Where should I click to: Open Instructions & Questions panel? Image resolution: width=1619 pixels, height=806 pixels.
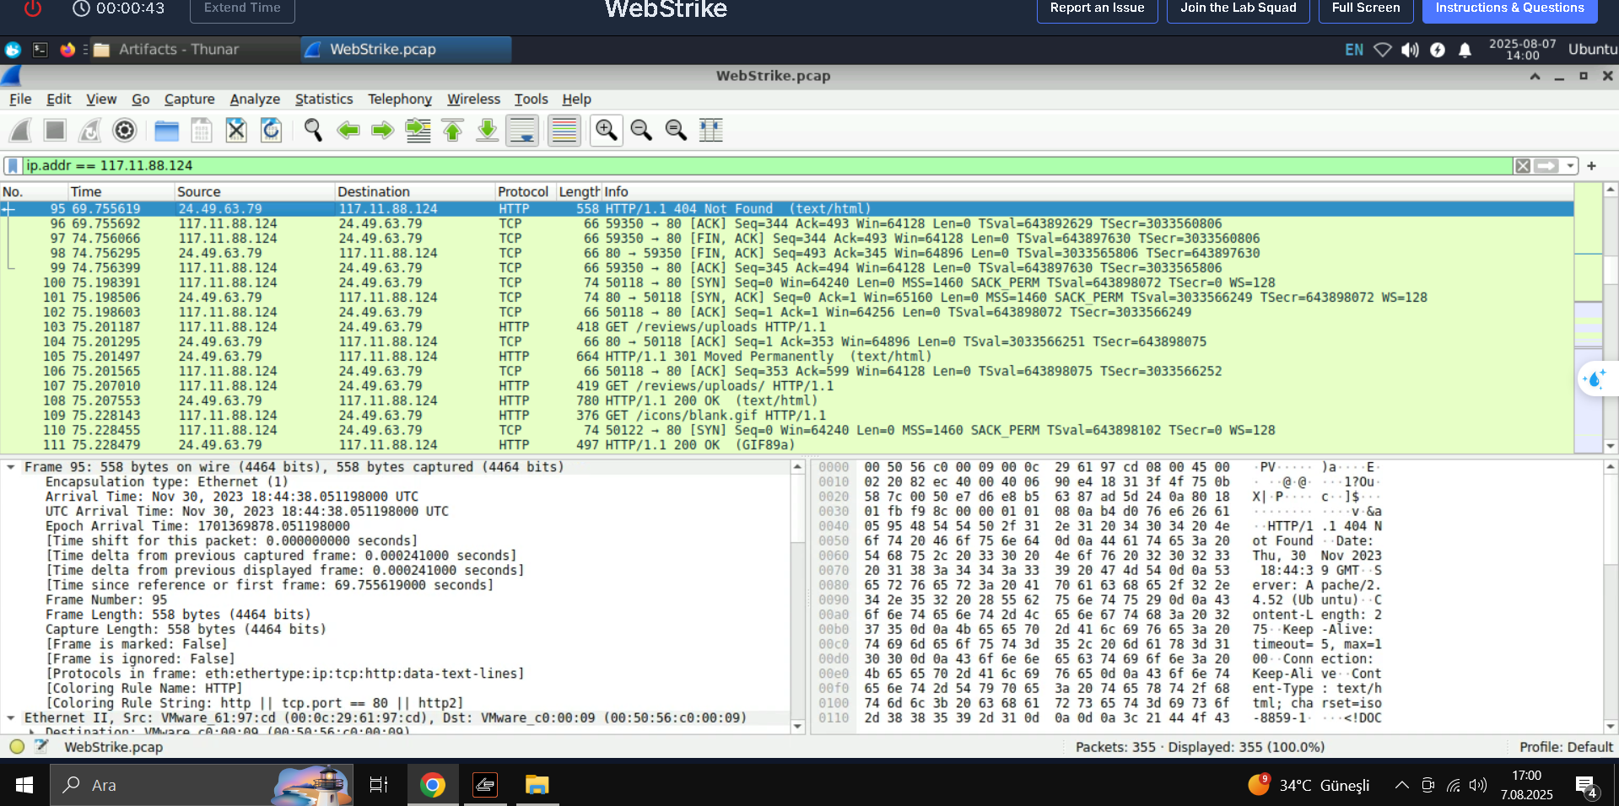coord(1509,8)
